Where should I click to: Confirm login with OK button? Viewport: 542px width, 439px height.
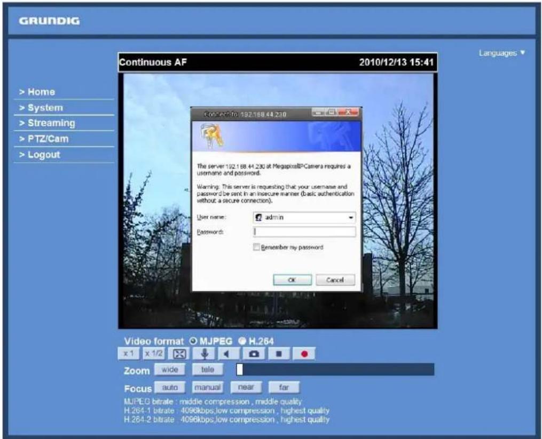pyautogui.click(x=293, y=280)
